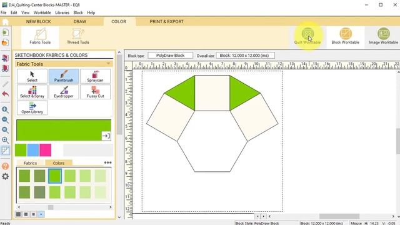Toggle the ruler display sidebar icon
This screenshot has width=400, height=225.
6,150
